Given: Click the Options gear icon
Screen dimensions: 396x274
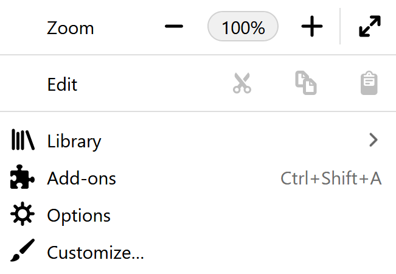Looking at the screenshot, I should 23,216.
